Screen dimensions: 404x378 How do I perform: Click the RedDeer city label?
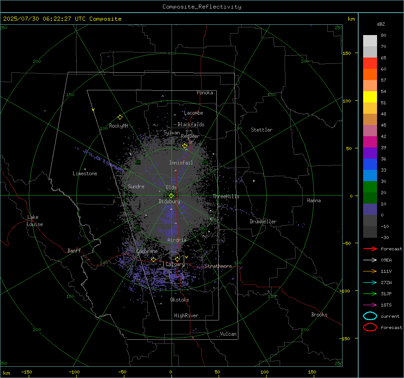190,136
